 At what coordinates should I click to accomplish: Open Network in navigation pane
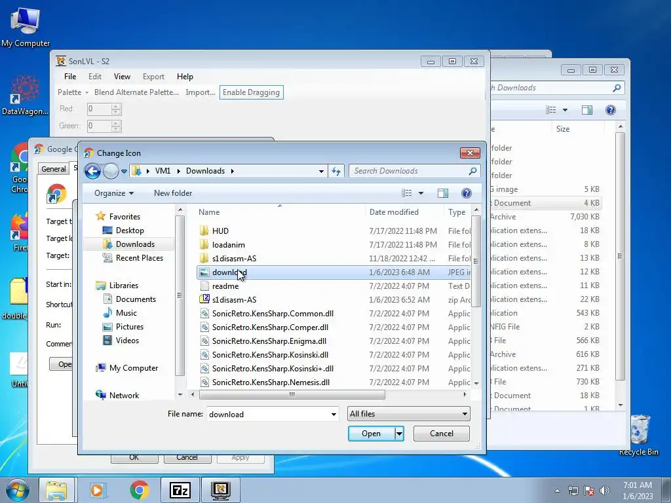click(124, 395)
